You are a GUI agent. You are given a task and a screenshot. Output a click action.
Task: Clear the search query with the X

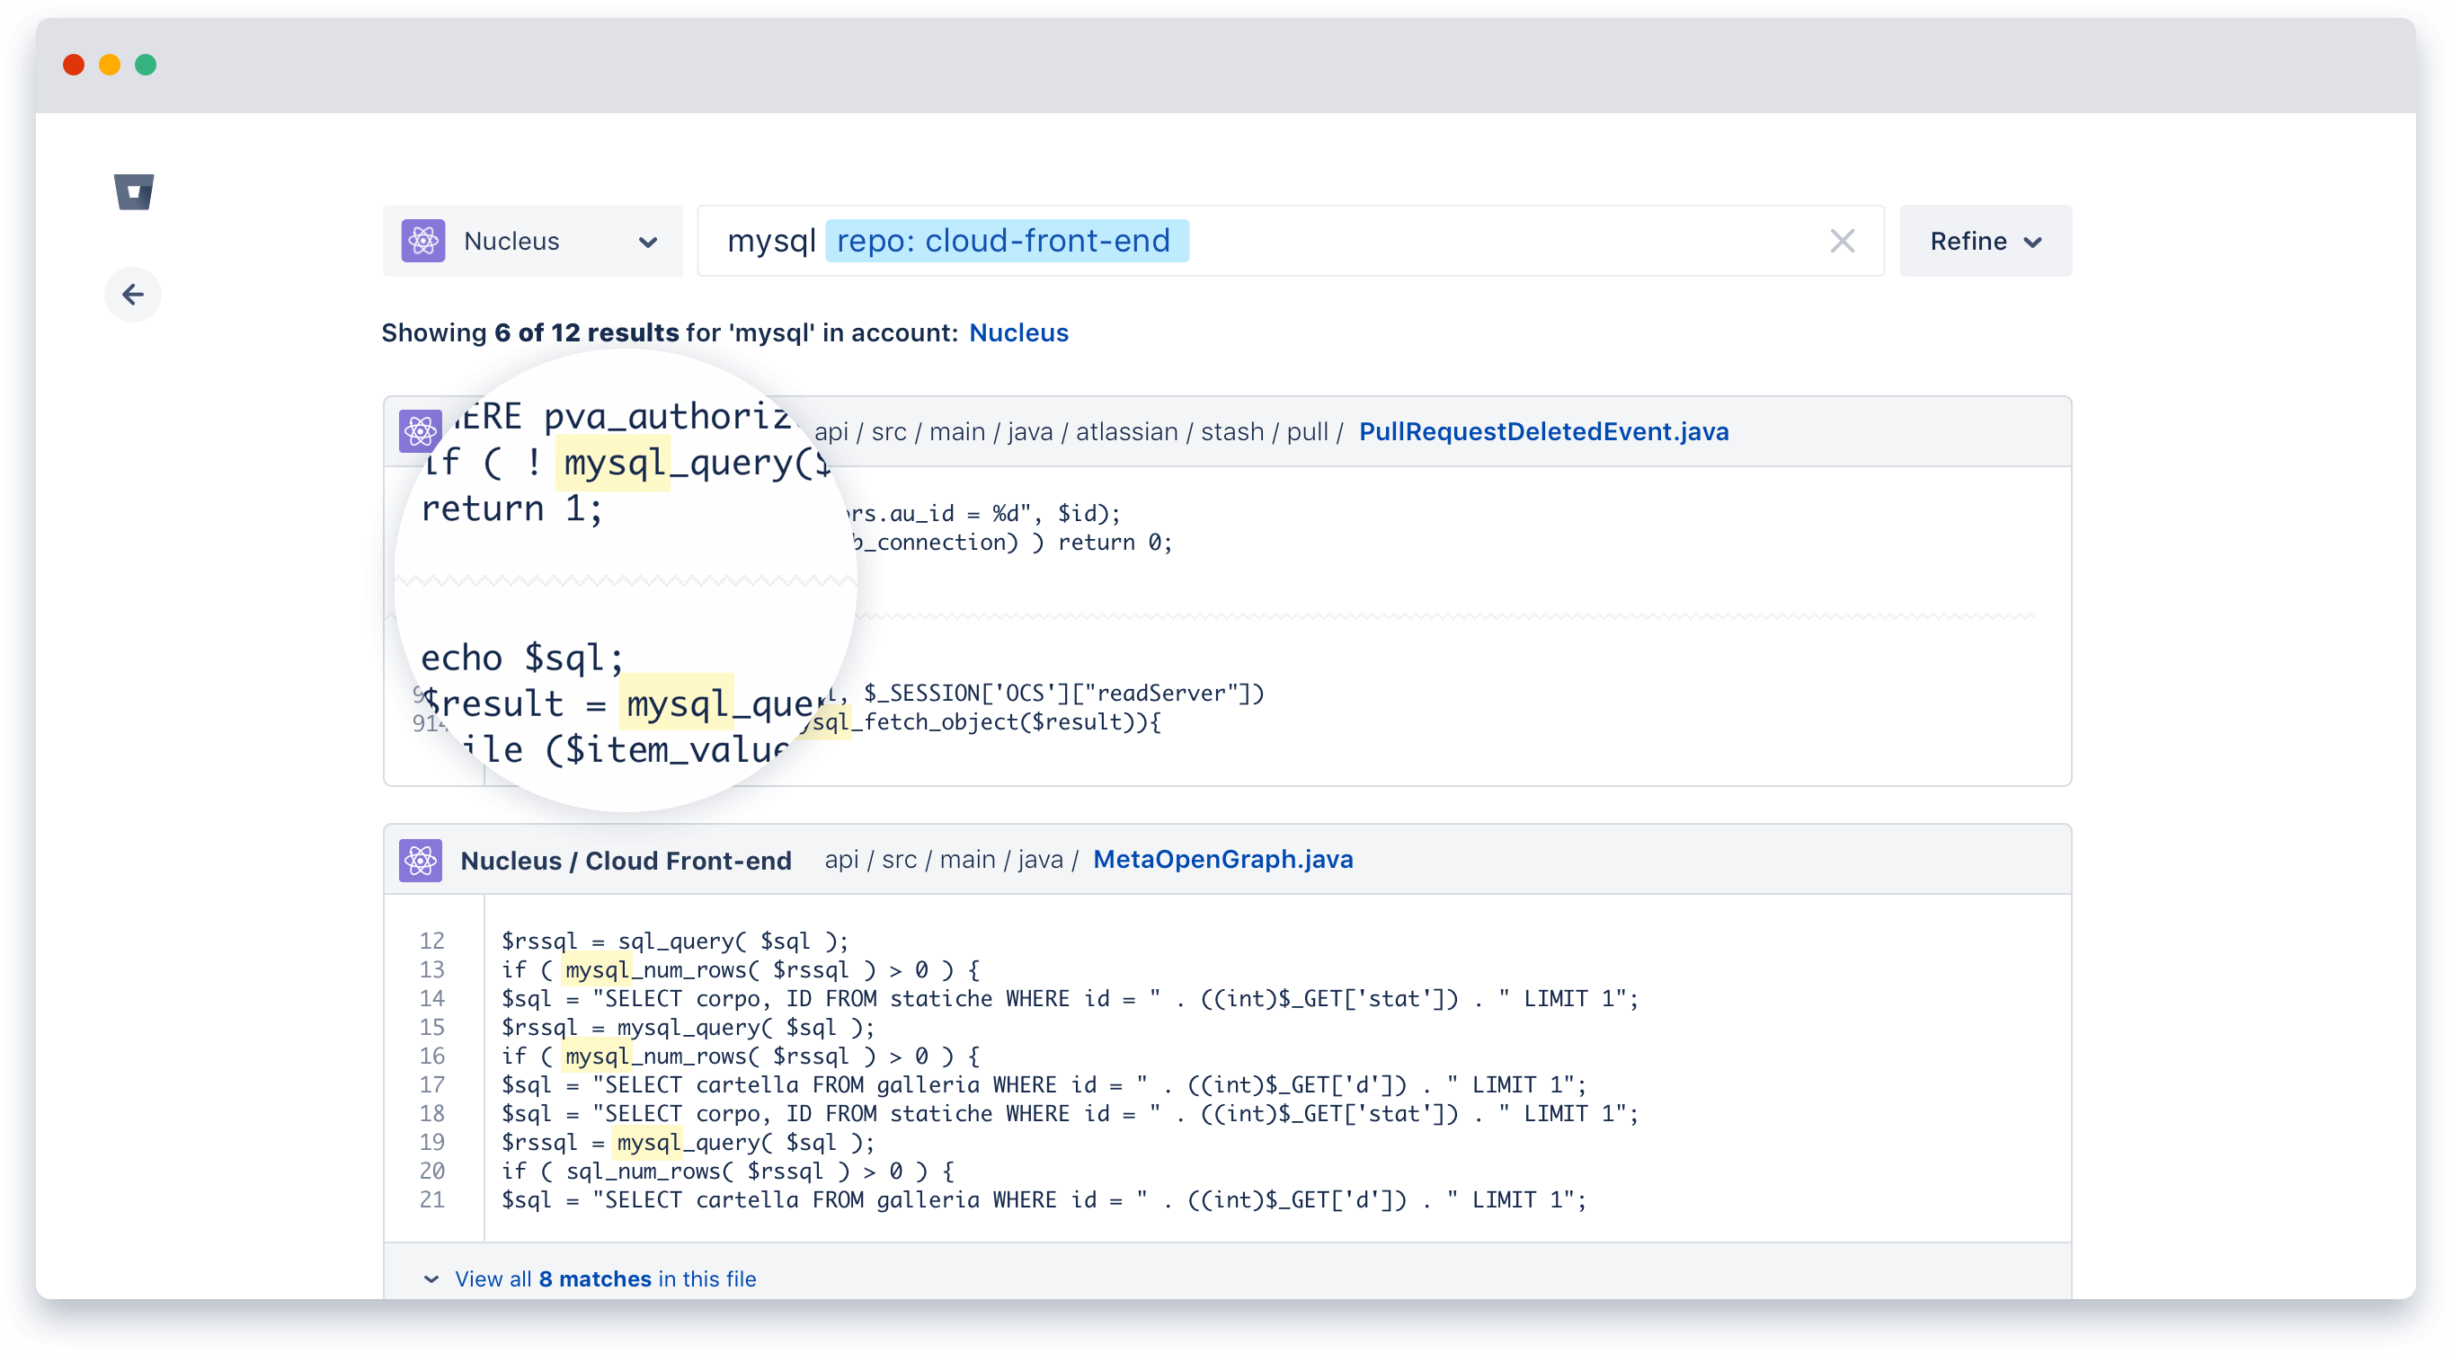(x=1842, y=241)
